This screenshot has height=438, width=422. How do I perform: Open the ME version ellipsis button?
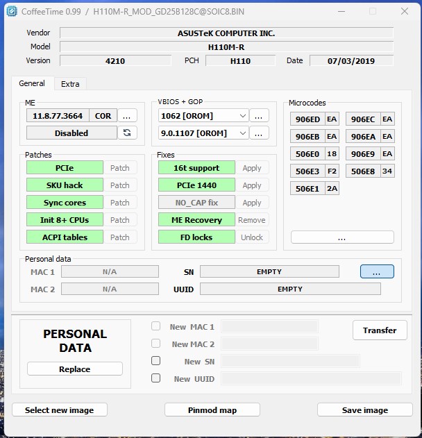coord(127,116)
